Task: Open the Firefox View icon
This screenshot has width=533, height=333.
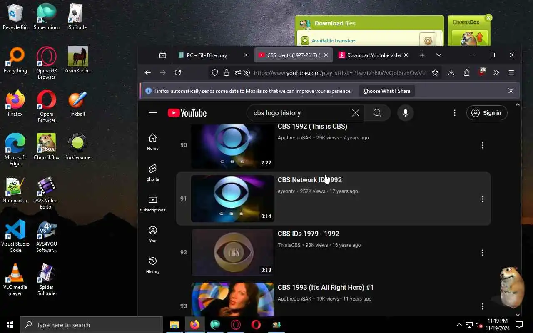Action: pos(163,55)
